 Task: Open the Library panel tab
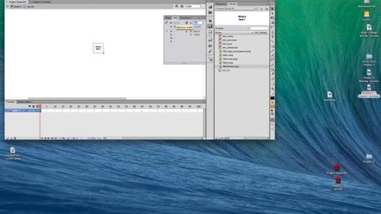tap(232, 4)
